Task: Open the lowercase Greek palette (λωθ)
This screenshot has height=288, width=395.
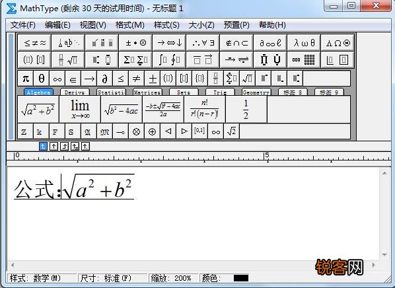Action: pyautogui.click(x=304, y=43)
